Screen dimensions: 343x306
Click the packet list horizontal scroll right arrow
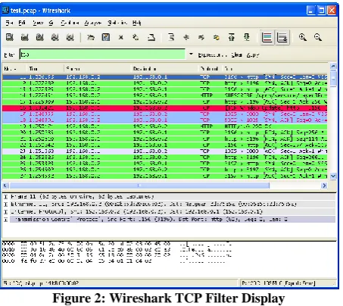tap(324, 186)
